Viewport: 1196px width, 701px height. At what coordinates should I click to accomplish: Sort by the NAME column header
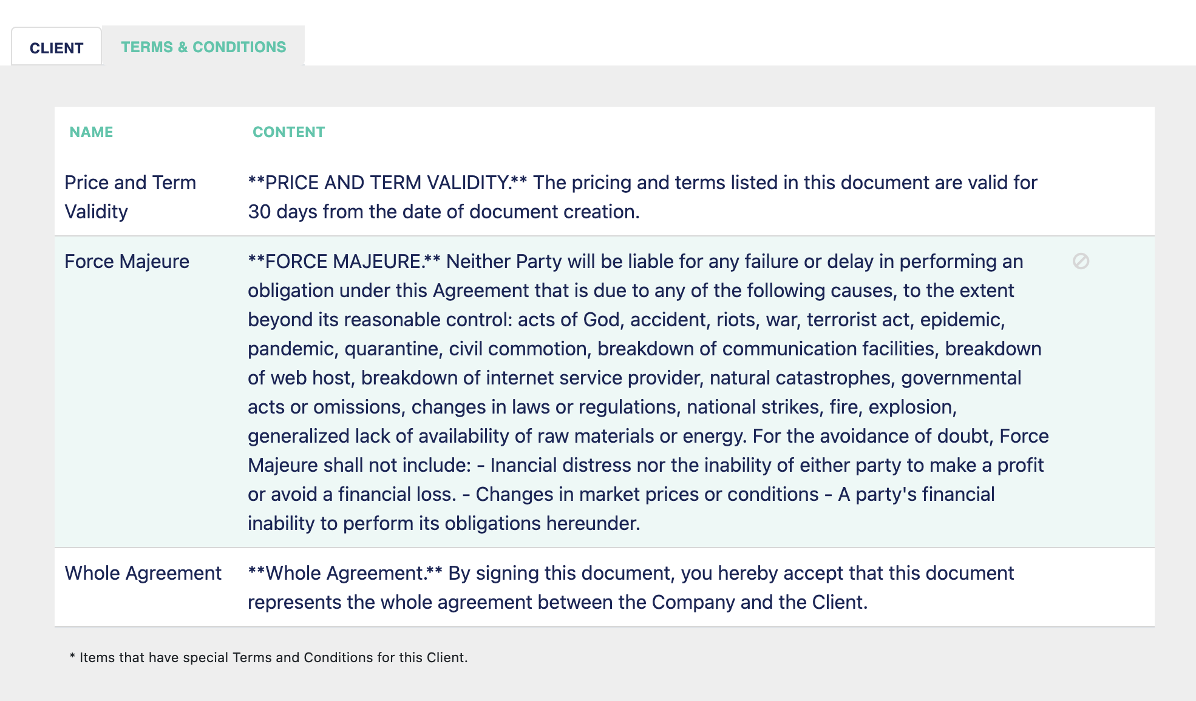click(x=91, y=132)
